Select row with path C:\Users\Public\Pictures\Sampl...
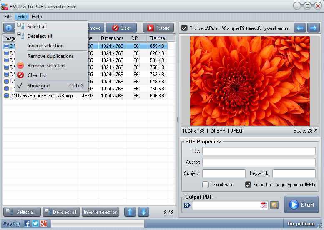This screenshot has height=230, width=324. pyautogui.click(x=85, y=96)
